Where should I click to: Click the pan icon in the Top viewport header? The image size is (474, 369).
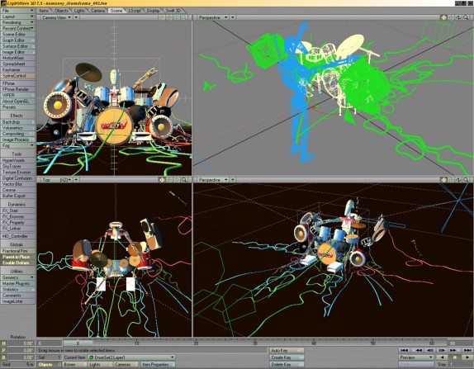coord(162,180)
